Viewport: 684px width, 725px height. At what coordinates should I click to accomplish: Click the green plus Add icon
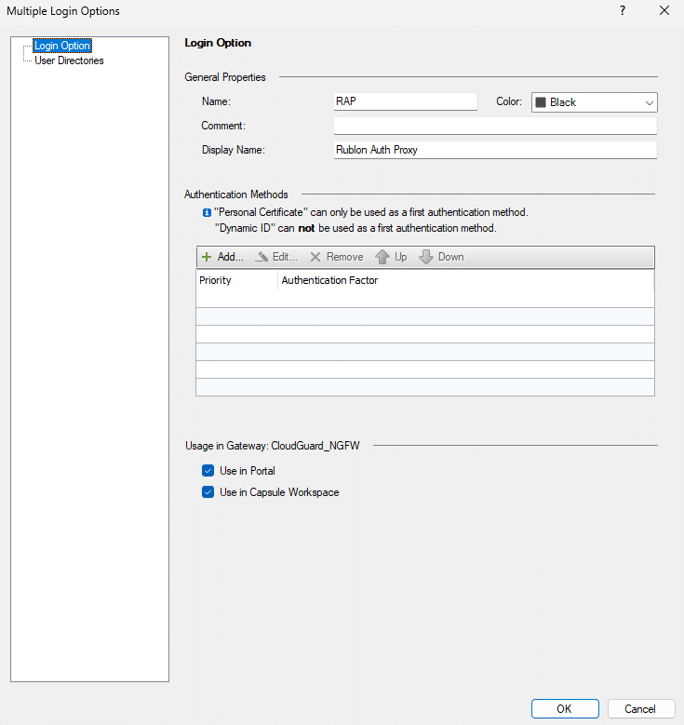coord(207,257)
